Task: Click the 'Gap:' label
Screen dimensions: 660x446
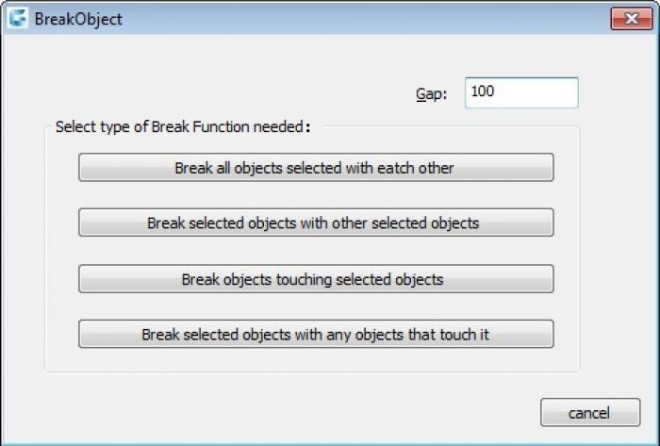Action: point(432,93)
